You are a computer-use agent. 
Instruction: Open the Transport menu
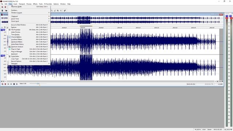coord(22,4)
